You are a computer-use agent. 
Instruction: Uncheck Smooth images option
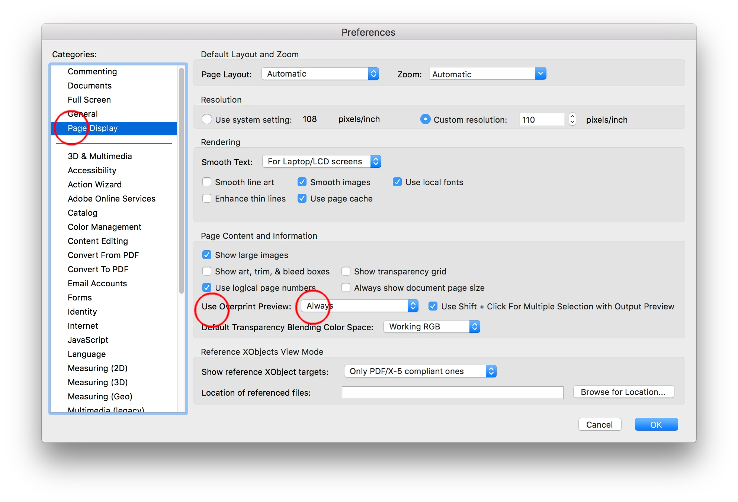coord(302,182)
